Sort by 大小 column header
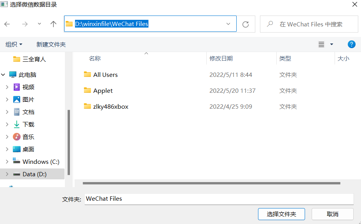 (344, 58)
